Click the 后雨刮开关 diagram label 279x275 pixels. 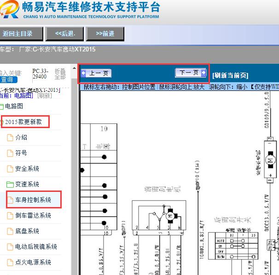point(232,220)
